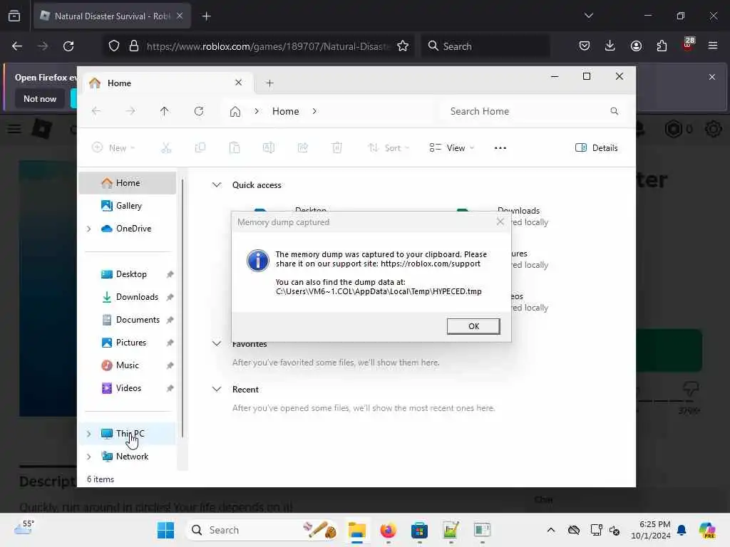Click the Share icon in toolbar
Viewport: 730px width, 547px height.
pos(303,148)
